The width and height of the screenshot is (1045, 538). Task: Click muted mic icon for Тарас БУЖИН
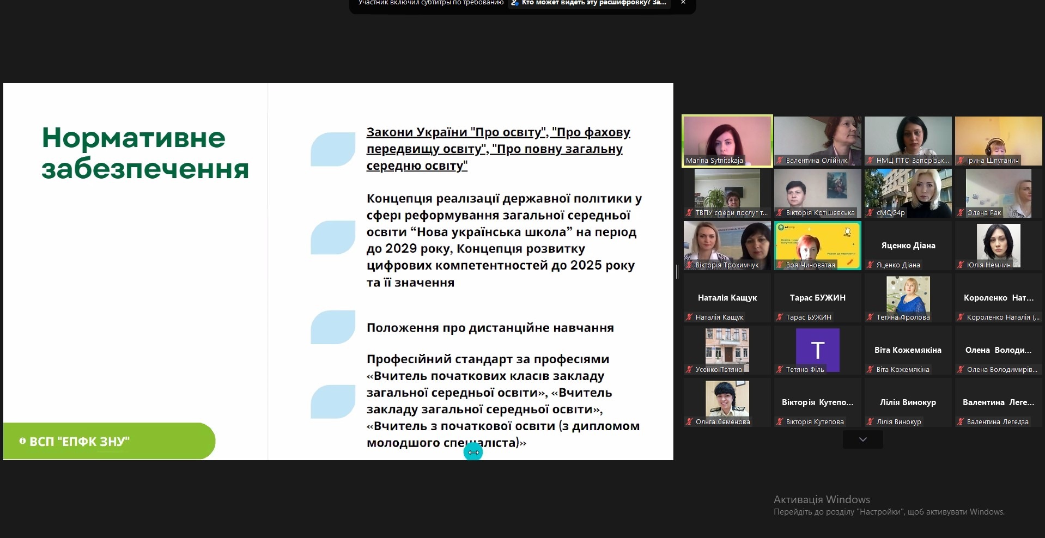click(x=780, y=317)
